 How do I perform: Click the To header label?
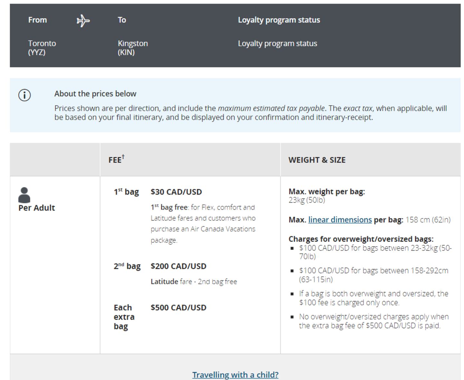[x=122, y=20]
